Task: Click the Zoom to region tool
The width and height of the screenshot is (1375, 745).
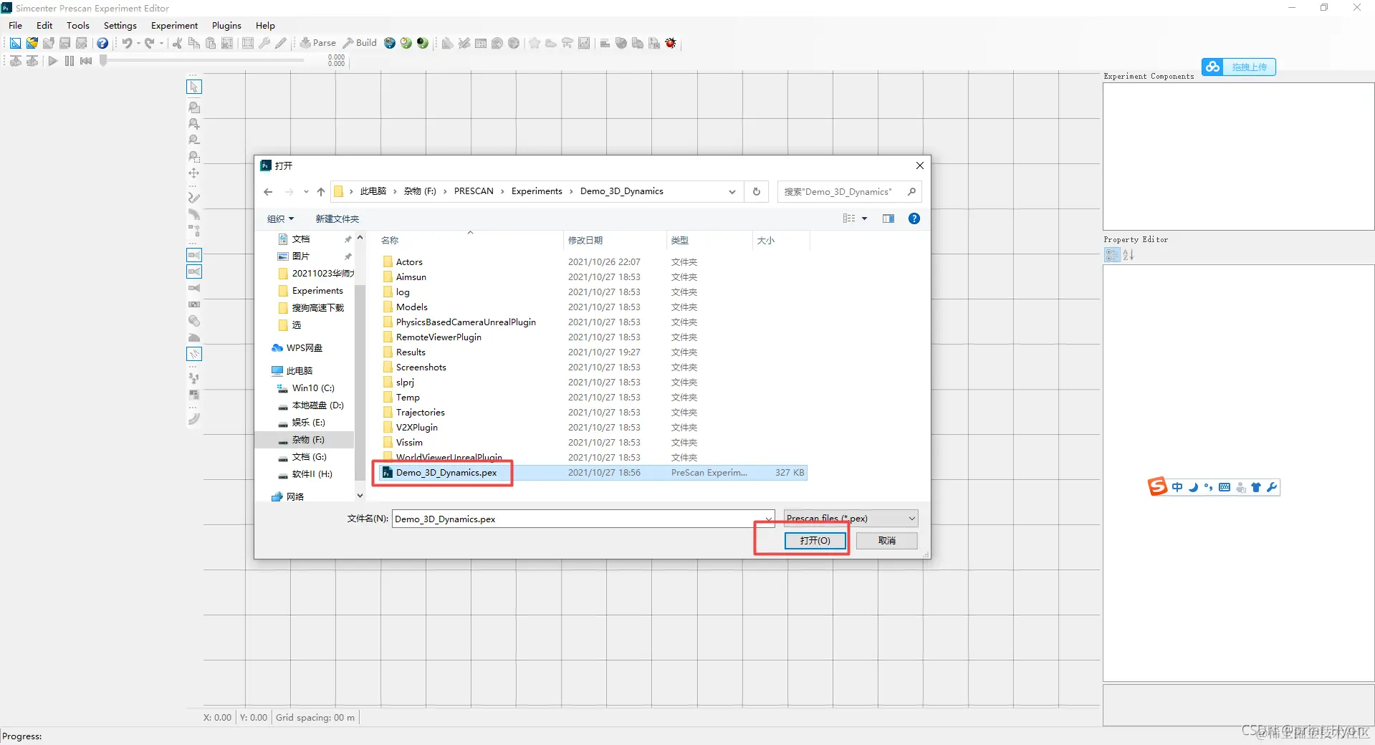Action: point(194,157)
